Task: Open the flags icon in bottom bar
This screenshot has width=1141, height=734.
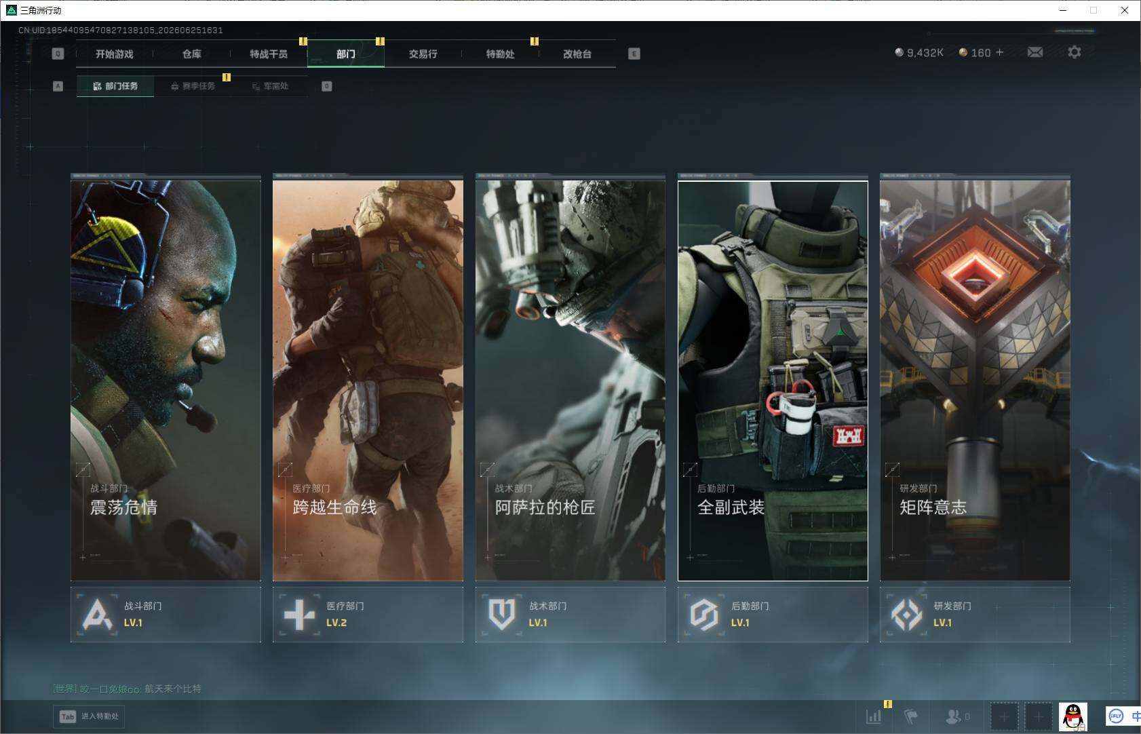Action: coord(911,716)
